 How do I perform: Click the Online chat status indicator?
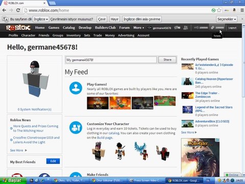click(232, 175)
